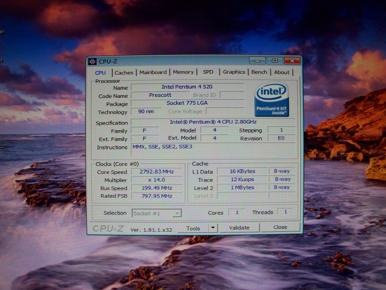This screenshot has height=290, width=386.
Task: Click the maximize button of CPU-Z
Action: (x=275, y=61)
